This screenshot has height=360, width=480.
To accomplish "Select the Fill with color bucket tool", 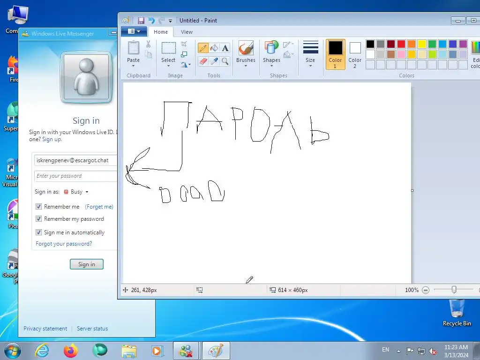I will pyautogui.click(x=214, y=48).
